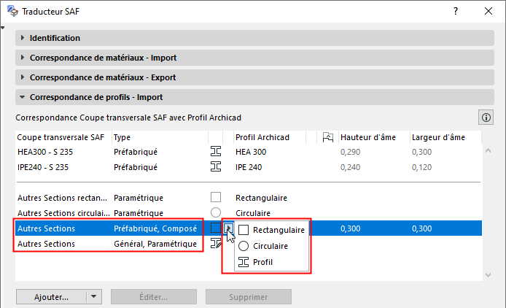This screenshot has width=506, height=308.
Task: Click the Circulaire profile cell in the list
Action: pyautogui.click(x=253, y=213)
